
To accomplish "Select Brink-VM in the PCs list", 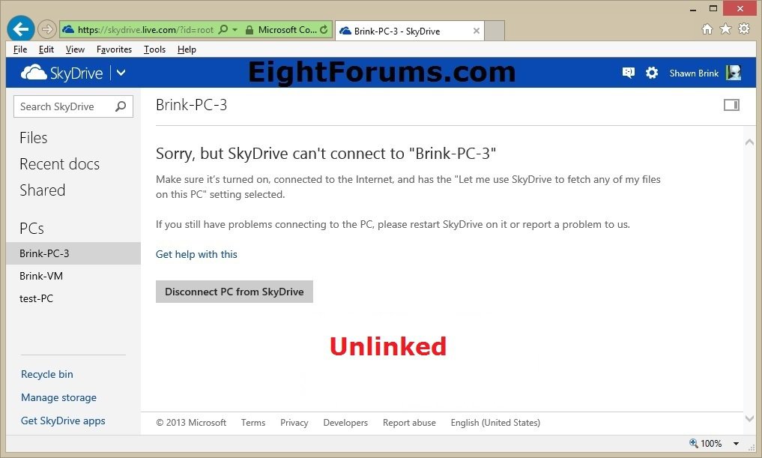I will coord(41,276).
